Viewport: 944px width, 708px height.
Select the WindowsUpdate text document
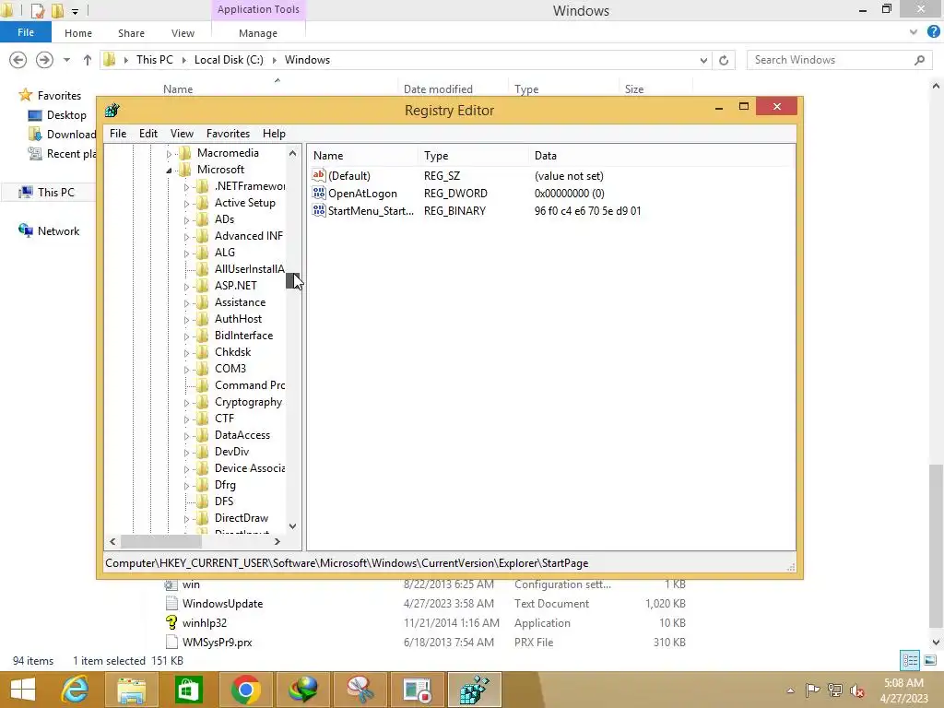(223, 603)
